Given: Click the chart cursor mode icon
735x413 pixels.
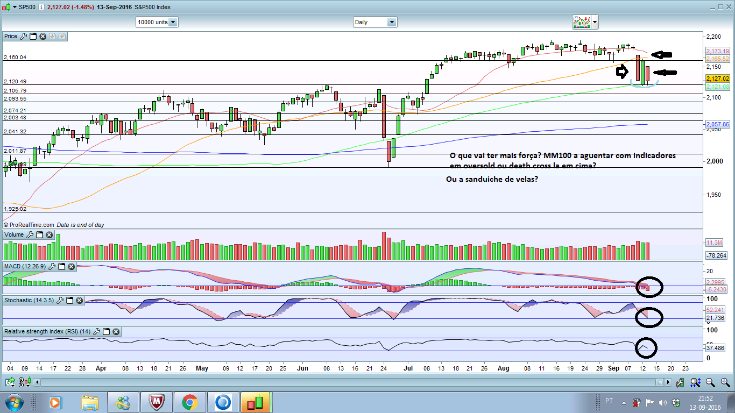Looking at the screenshot, I should pos(681,382).
